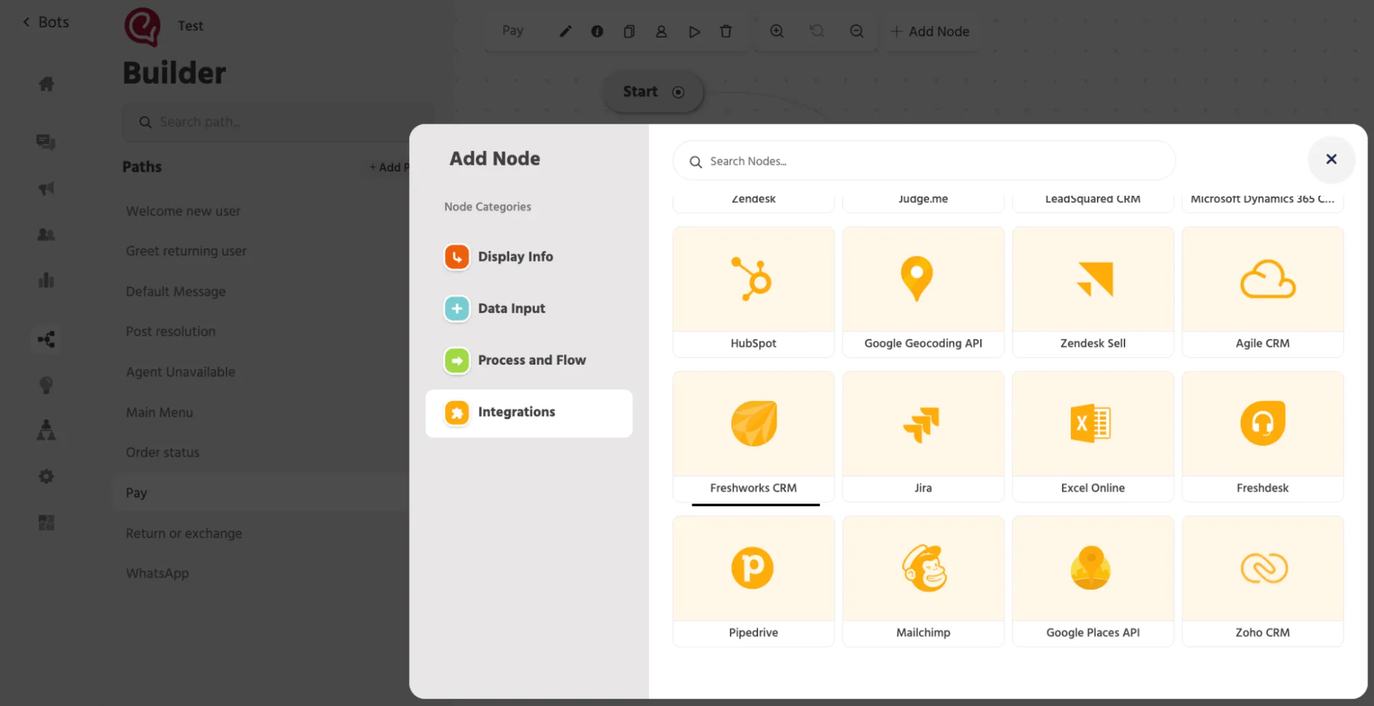Open the analytics bar chart icon
Screen dimensions: 1374x706
pos(46,280)
